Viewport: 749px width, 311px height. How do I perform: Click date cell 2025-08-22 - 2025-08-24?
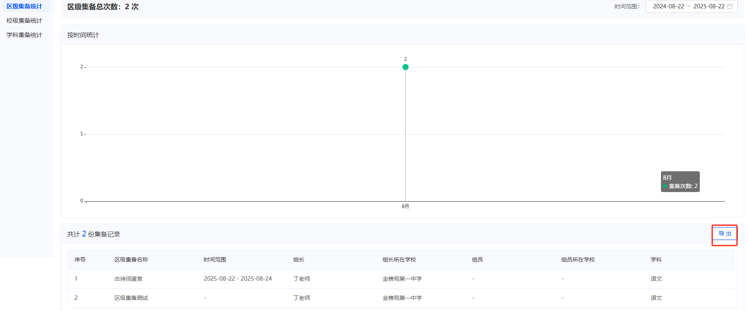238,279
